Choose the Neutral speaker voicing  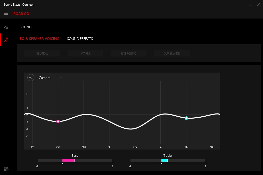coord(42,54)
